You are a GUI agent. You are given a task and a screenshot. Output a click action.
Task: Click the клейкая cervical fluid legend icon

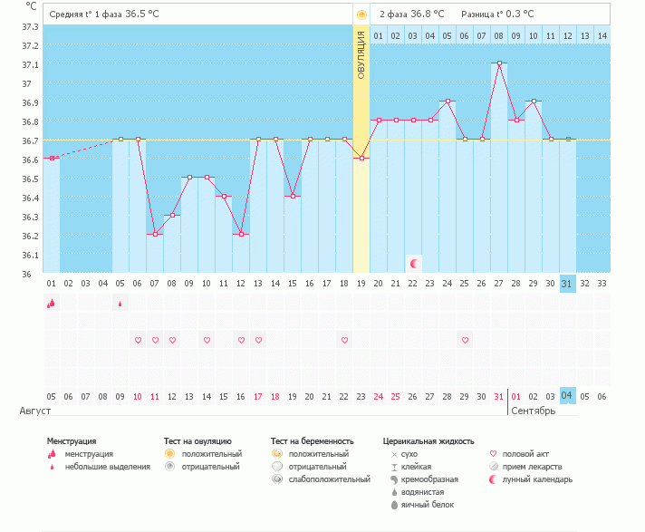click(x=394, y=467)
